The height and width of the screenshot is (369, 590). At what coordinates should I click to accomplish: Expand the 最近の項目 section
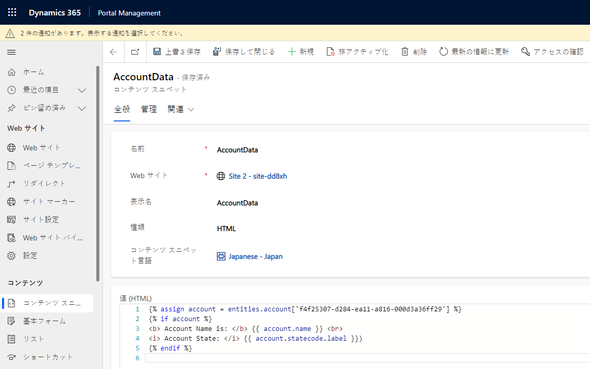81,90
